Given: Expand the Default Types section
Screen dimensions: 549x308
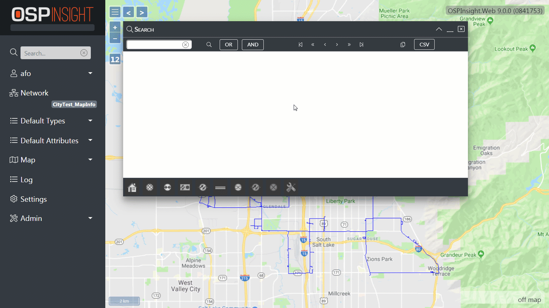Looking at the screenshot, I should click(90, 120).
